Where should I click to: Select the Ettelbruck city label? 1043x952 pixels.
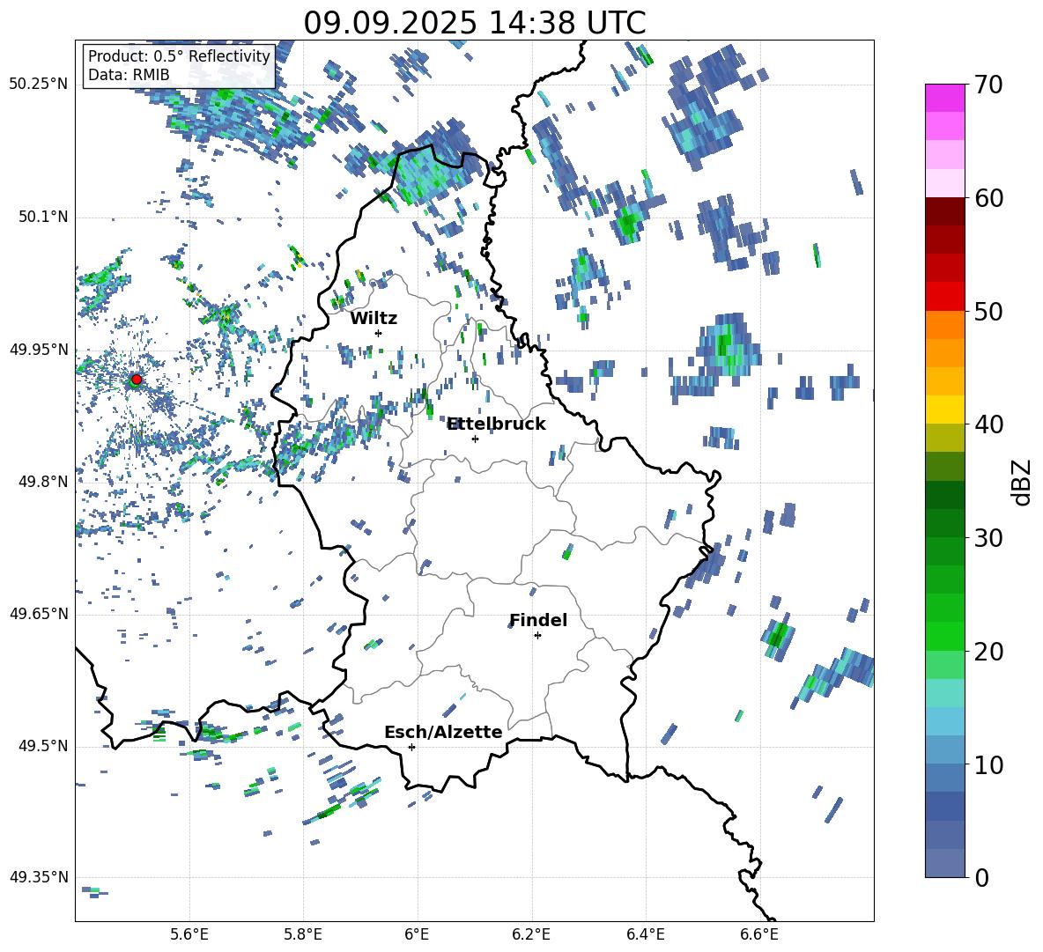(496, 424)
